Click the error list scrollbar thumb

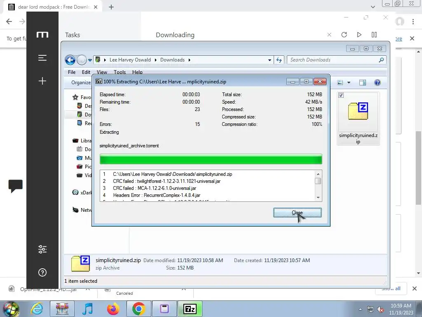[x=318, y=181]
